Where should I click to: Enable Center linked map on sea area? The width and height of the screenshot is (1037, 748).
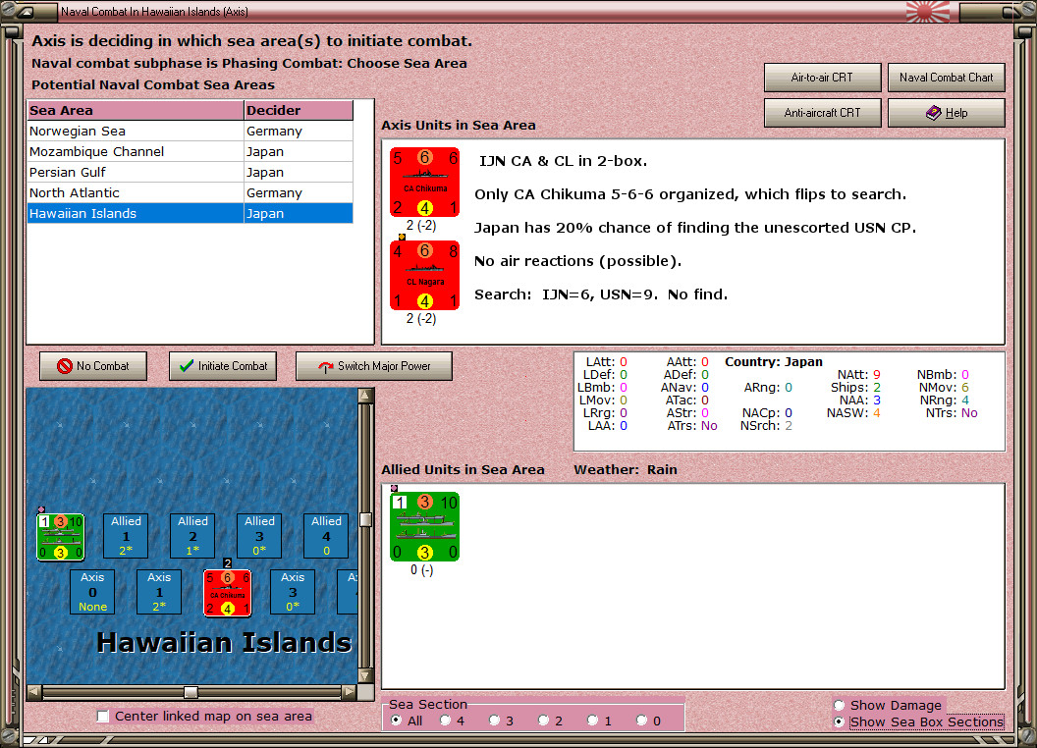coord(103,717)
